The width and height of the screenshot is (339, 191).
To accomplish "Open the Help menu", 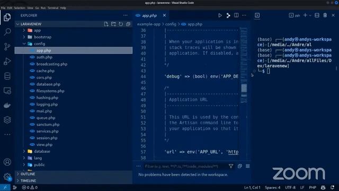I will [x=63, y=8].
